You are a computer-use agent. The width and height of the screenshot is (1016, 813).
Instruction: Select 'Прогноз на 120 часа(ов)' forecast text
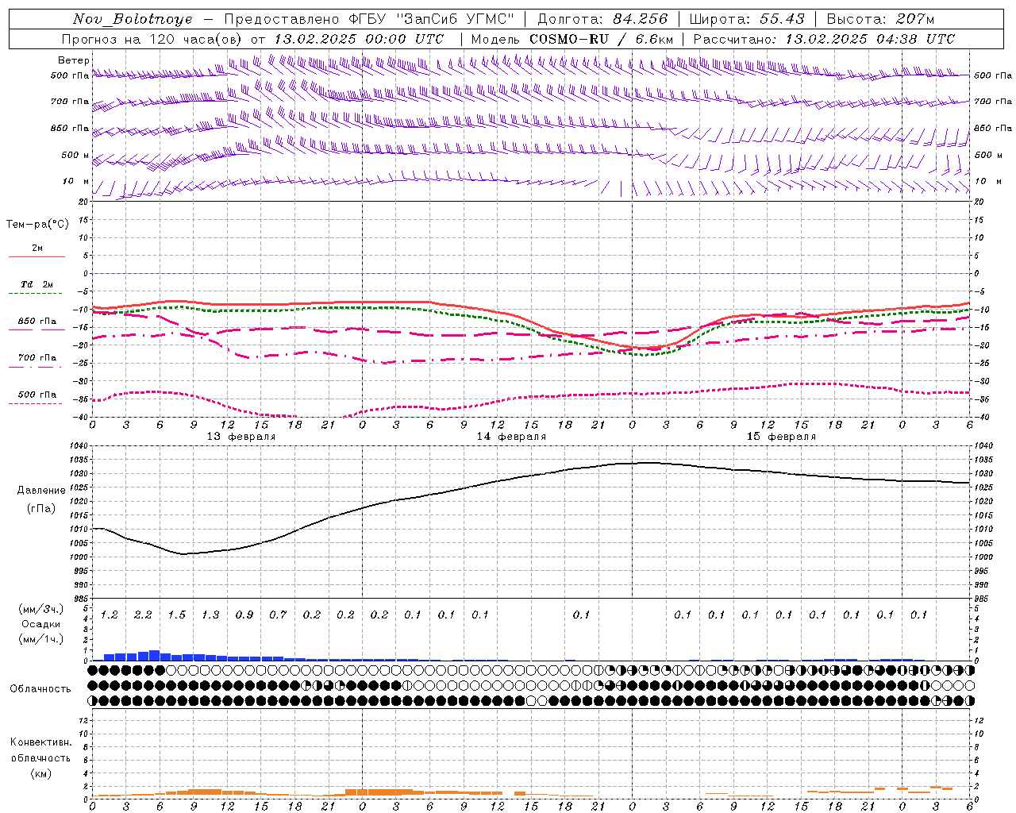152,39
